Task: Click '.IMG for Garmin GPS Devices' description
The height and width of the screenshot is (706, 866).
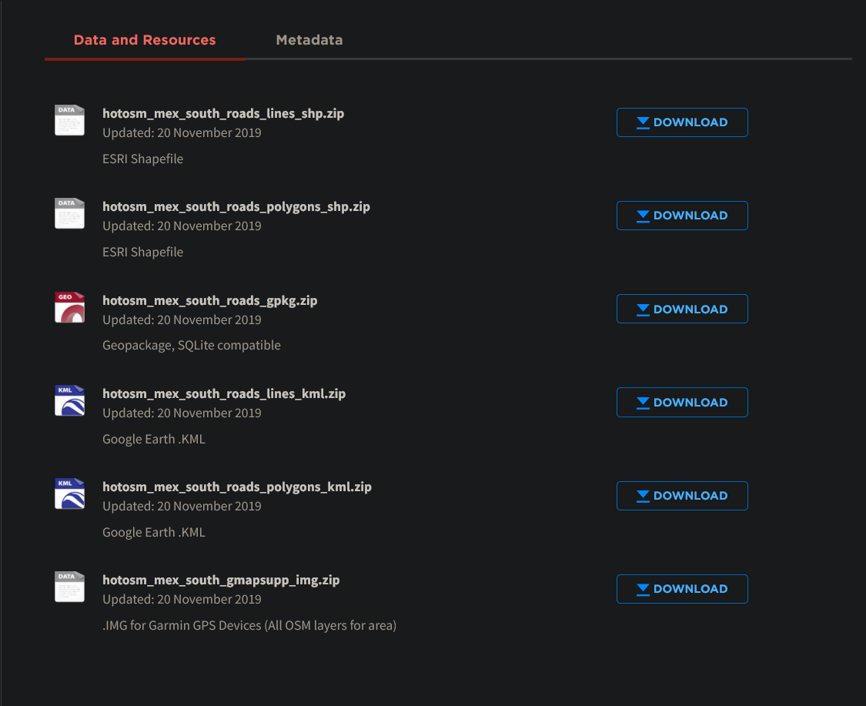Action: click(x=249, y=625)
